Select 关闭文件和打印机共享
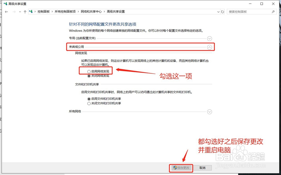Viewport: 281px width, 175px height. (89, 103)
